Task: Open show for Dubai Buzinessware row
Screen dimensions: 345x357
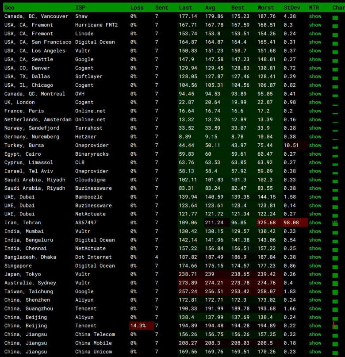Action: [315, 205]
